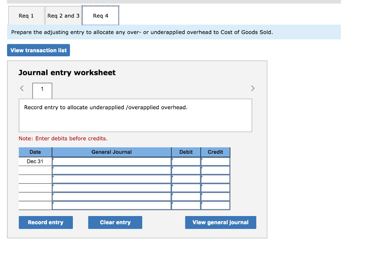Select the journal entry page 1 box

tap(42, 91)
